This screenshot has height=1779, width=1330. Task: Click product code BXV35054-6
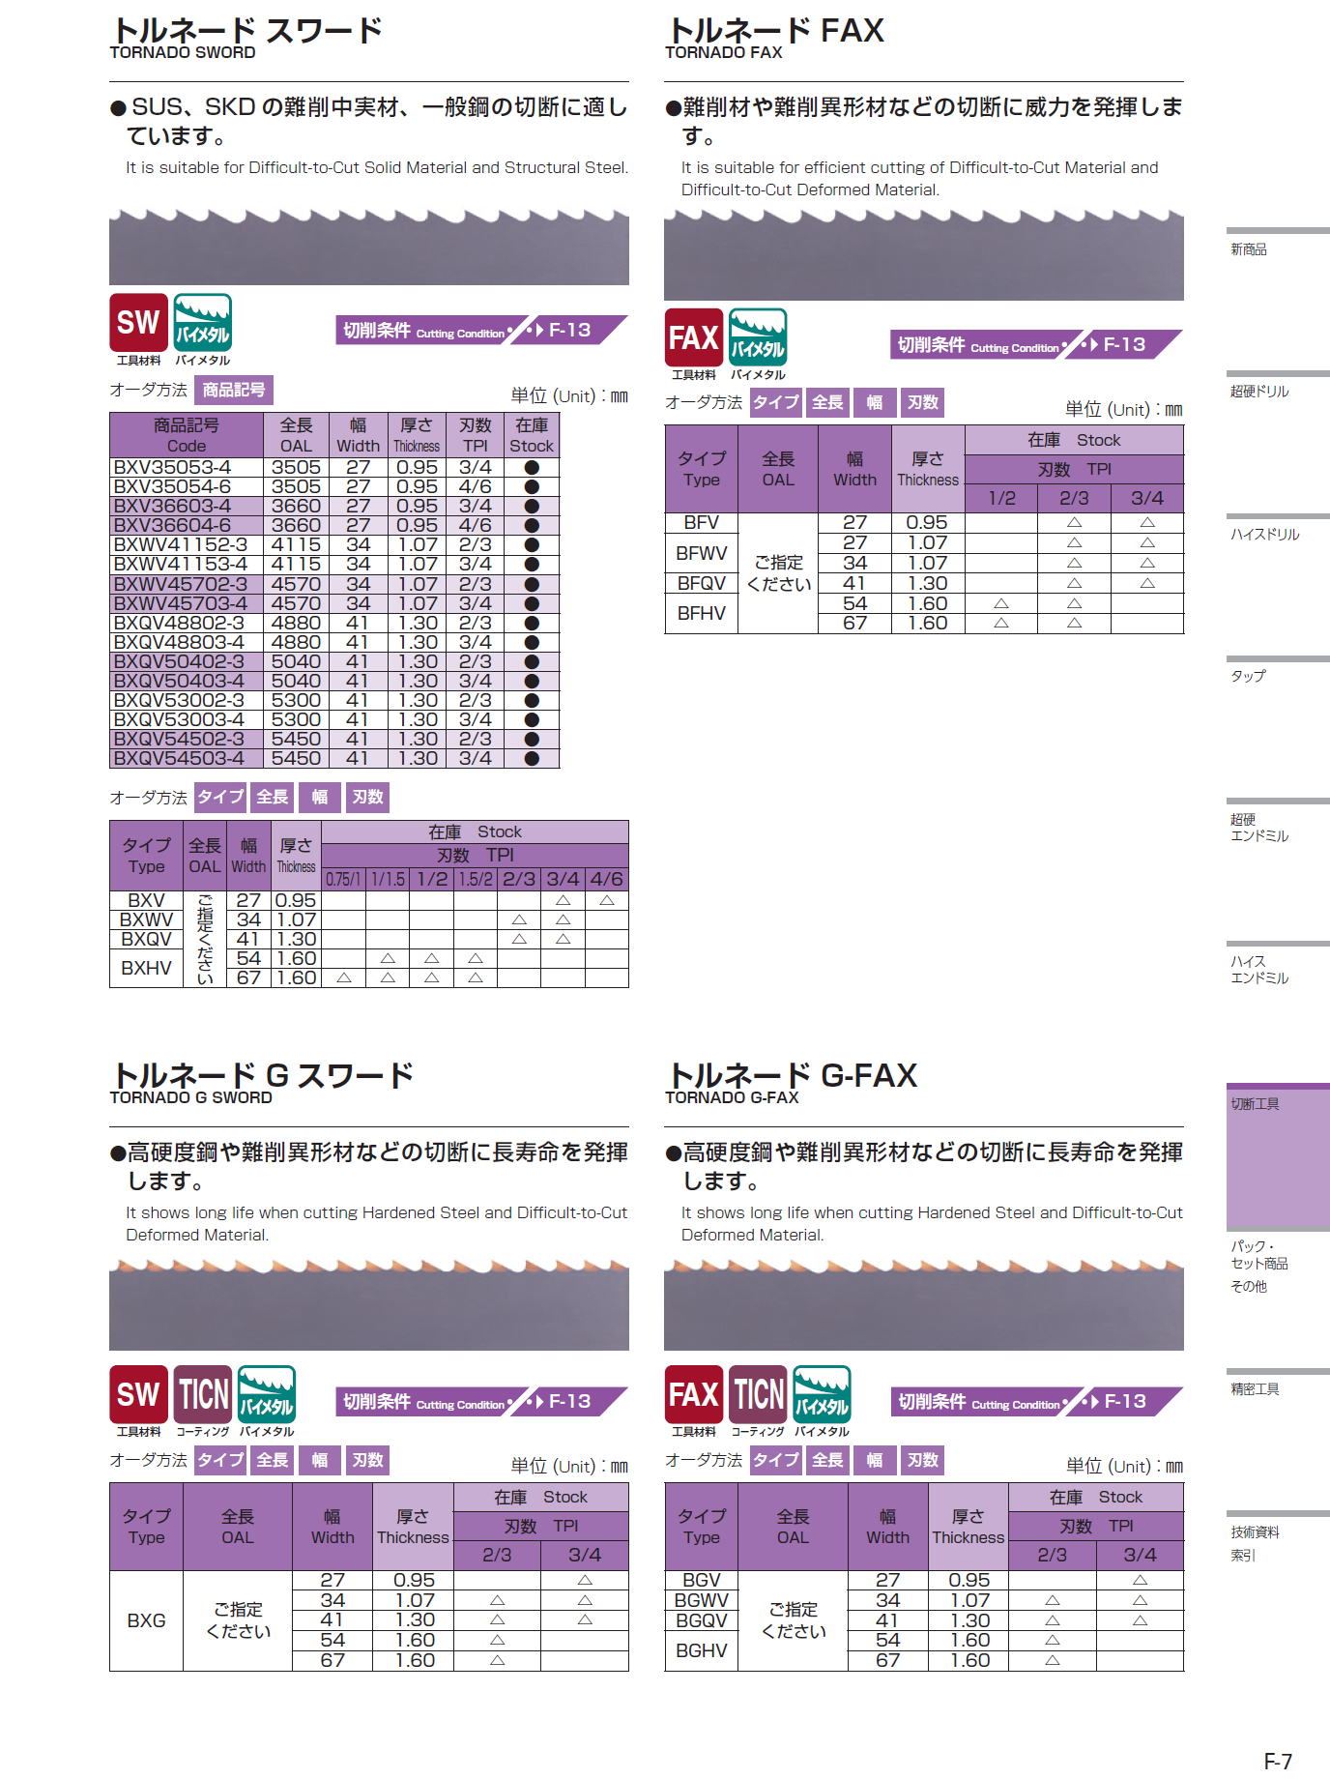(187, 486)
